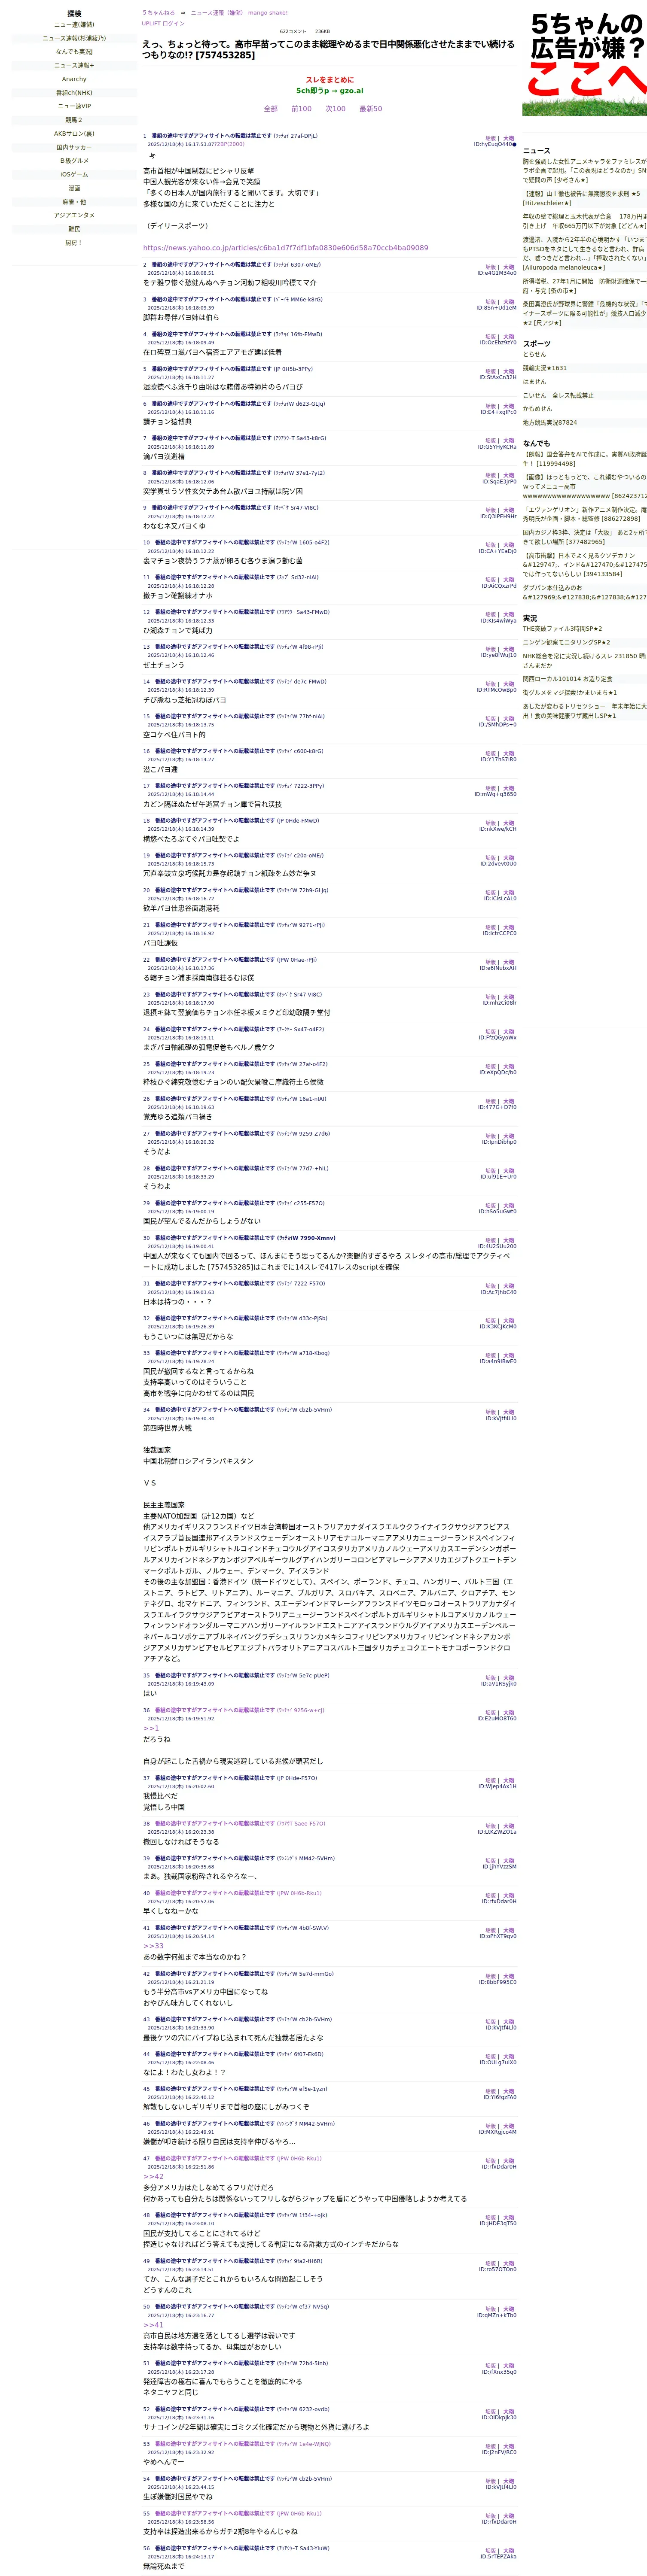
Task: Open the ニュース速報(杉浦綾乃) sidebar board
Action: pyautogui.click(x=74, y=38)
